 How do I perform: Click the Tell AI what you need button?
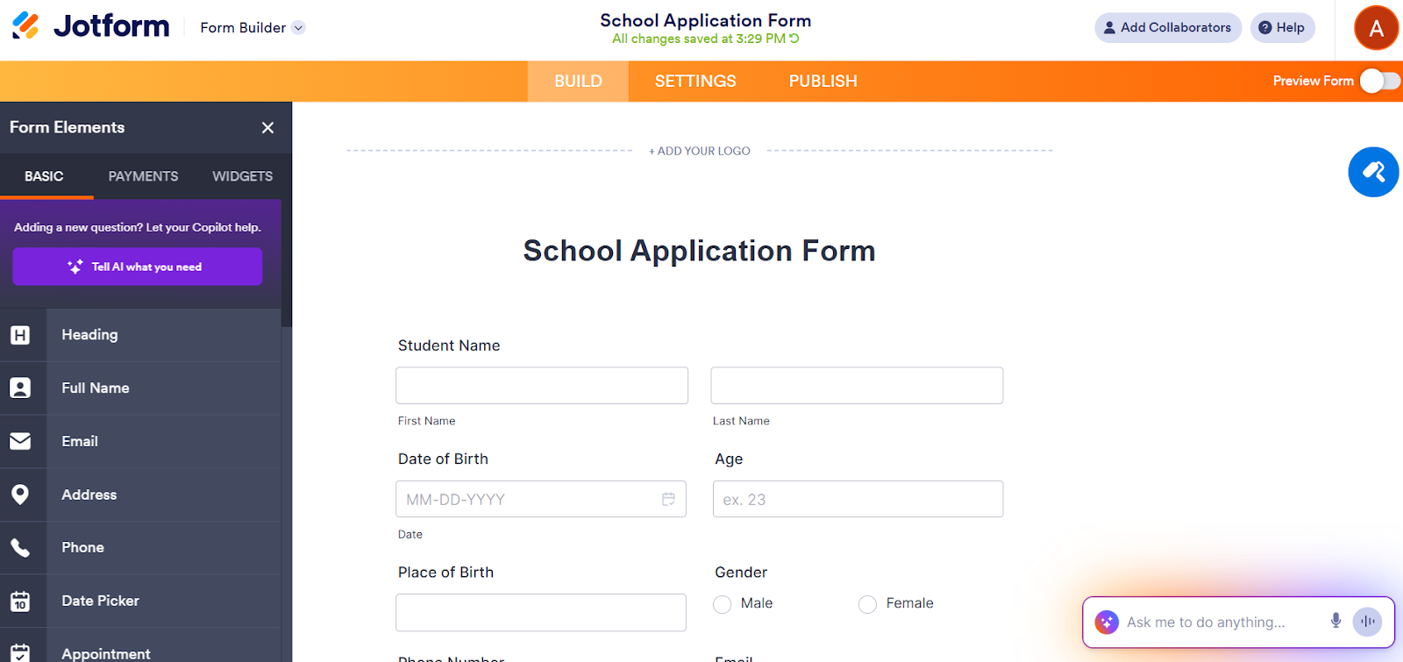click(x=137, y=266)
